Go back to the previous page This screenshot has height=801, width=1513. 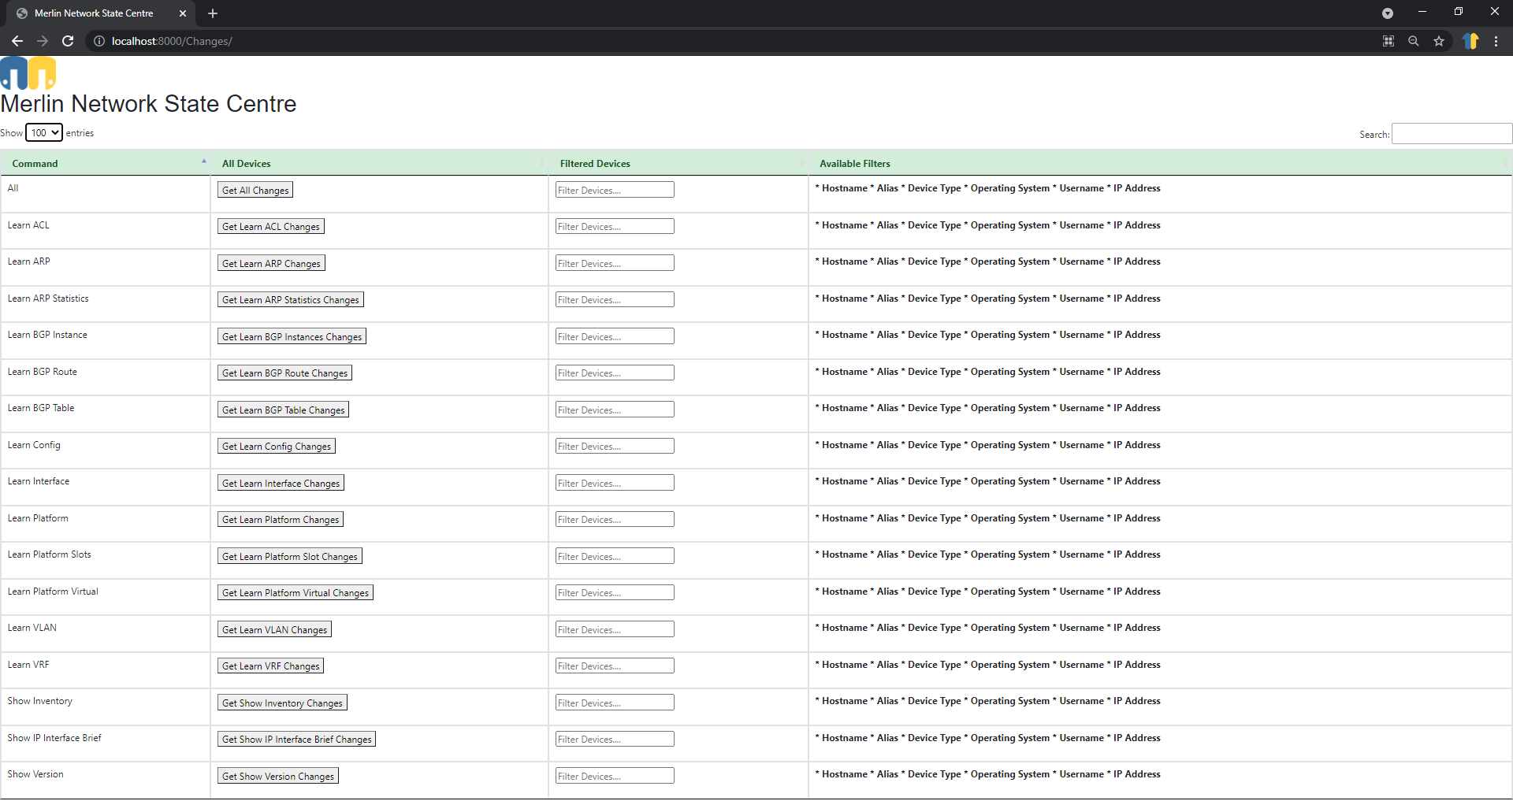click(x=17, y=41)
